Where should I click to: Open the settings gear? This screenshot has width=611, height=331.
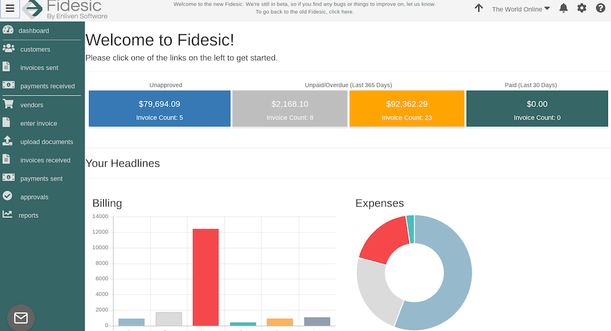[x=582, y=9]
